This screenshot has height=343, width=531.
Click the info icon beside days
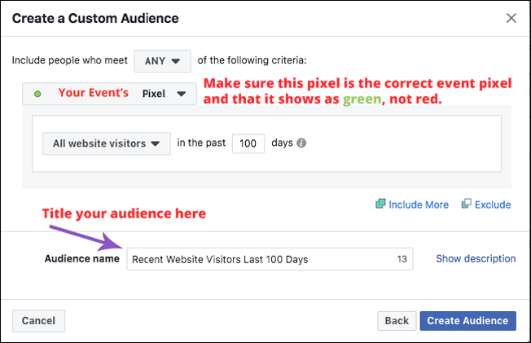pyautogui.click(x=301, y=143)
